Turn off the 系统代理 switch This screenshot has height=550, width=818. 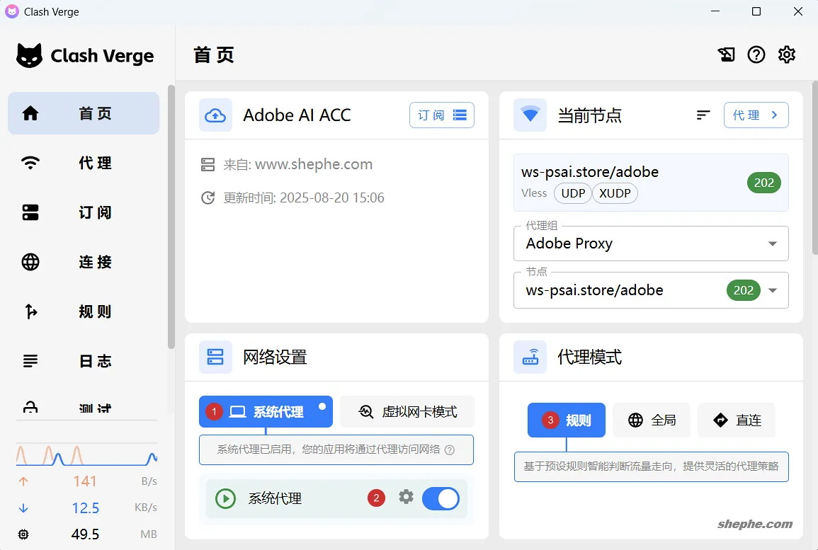[x=440, y=498]
